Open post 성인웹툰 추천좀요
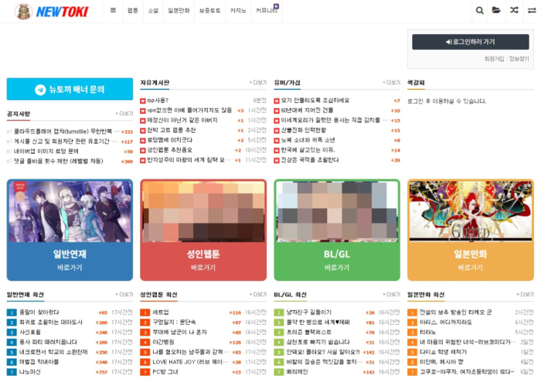The height and width of the screenshot is (386, 541). pos(170,150)
